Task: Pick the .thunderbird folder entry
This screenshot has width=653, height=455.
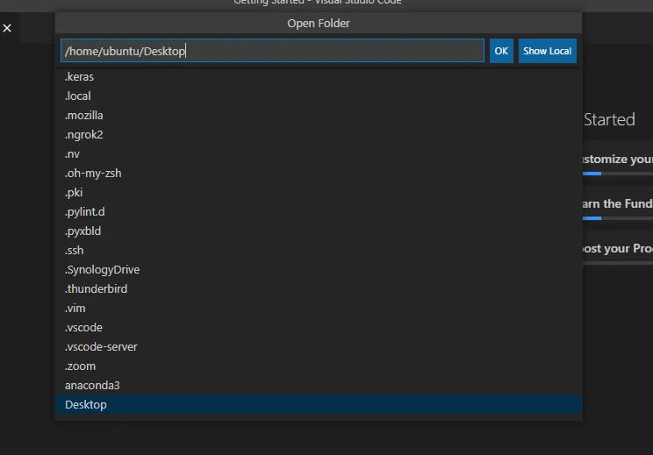Action: coord(96,289)
